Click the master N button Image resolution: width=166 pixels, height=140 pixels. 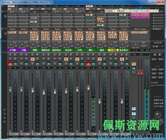(x=134, y=118)
